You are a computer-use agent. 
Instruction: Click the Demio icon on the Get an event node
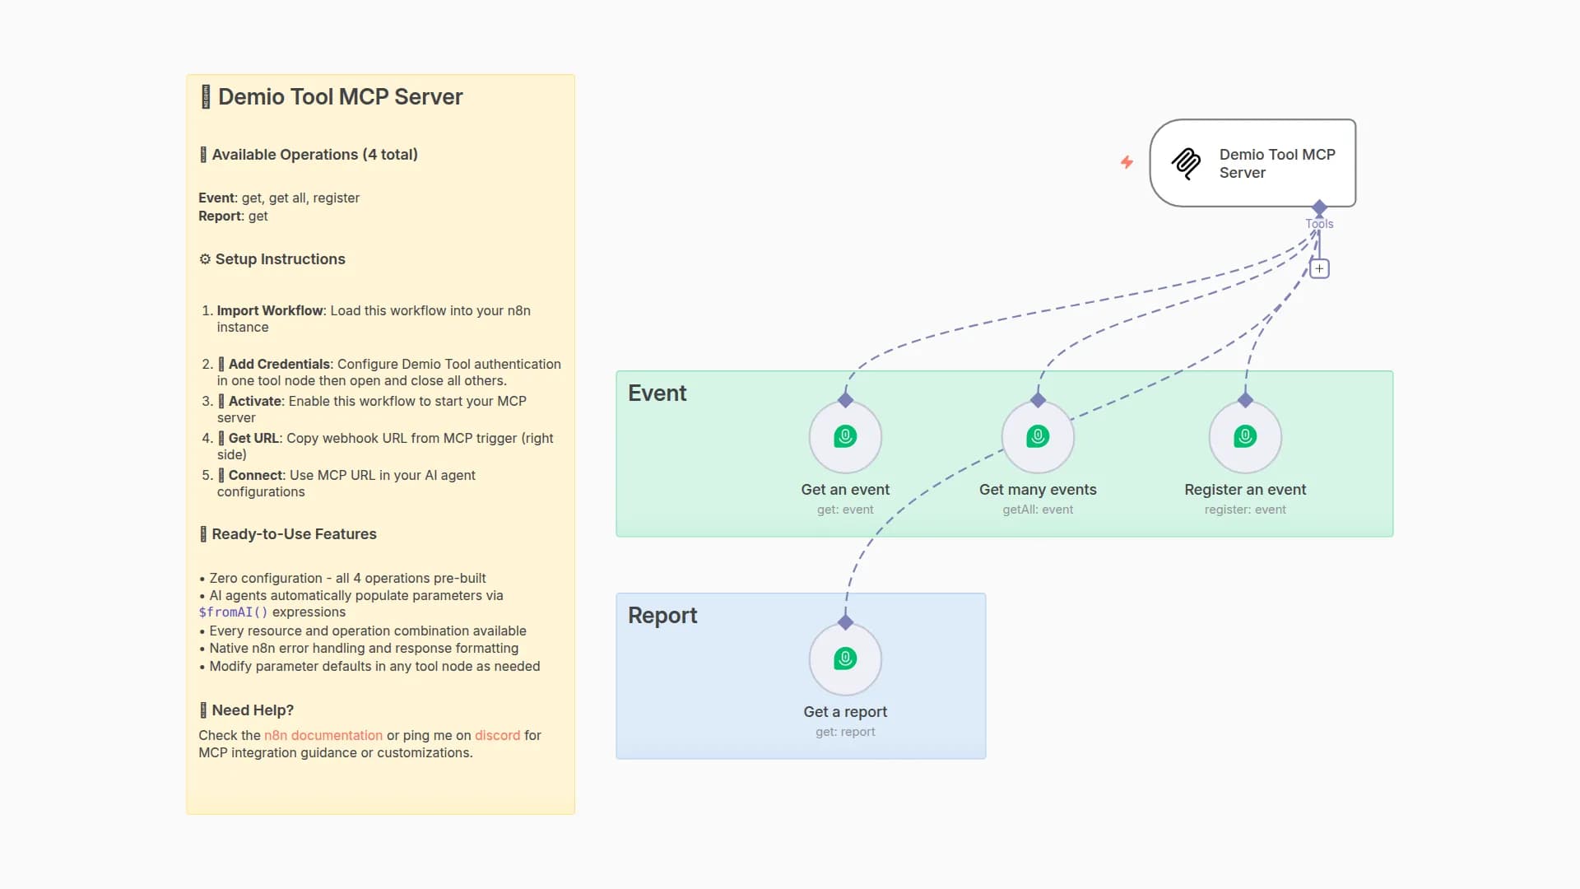tap(845, 436)
